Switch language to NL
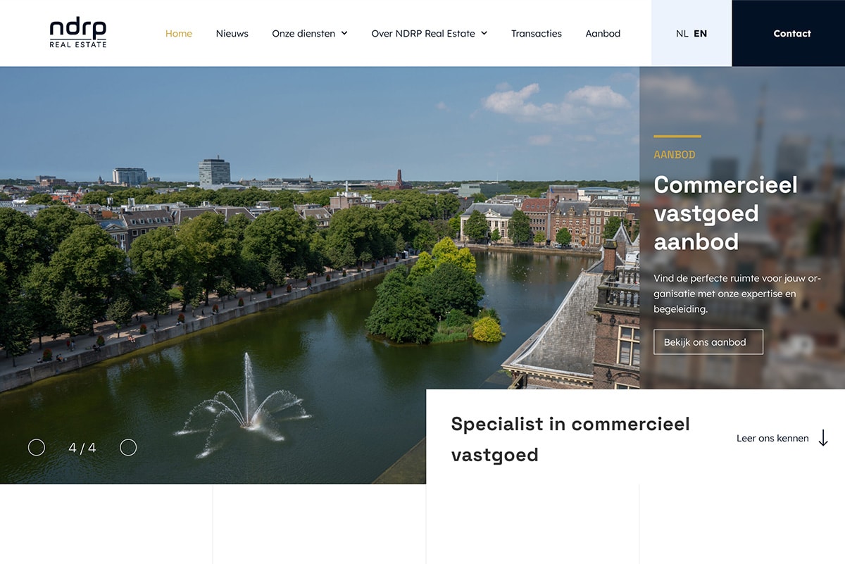Image resolution: width=845 pixels, height=564 pixels. 682,33
